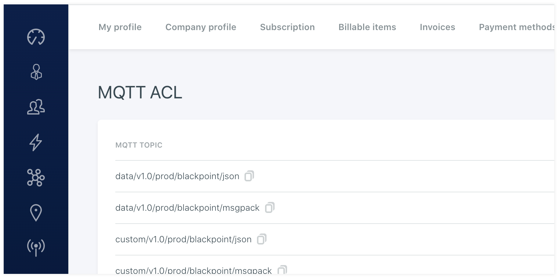
Task: Click the custom/v1.0/prod/blackpoint/json topic text
Action: click(x=184, y=240)
